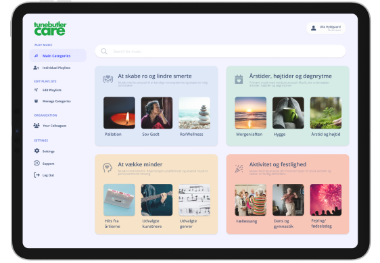Click the head-with-heart icon of memories category
This screenshot has width=380, height=263.
coord(108,168)
